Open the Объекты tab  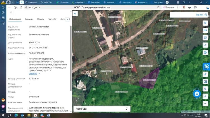tap(40, 19)
